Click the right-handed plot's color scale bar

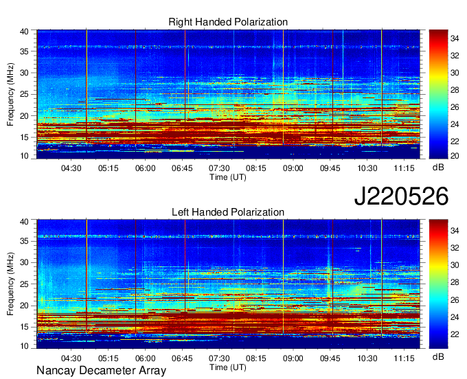coord(438,94)
